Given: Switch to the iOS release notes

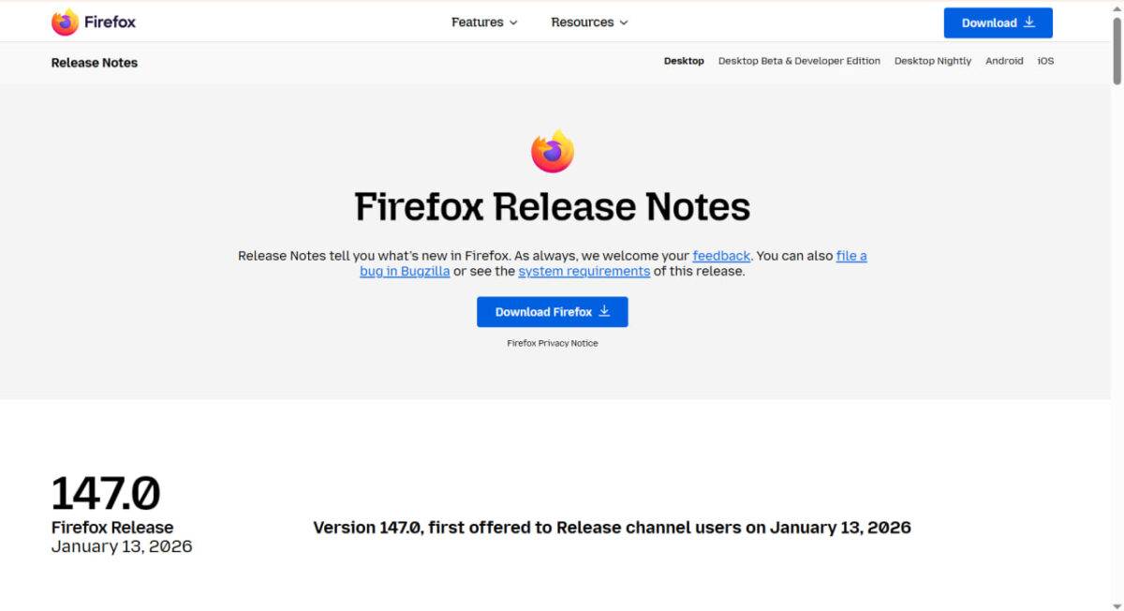Looking at the screenshot, I should [x=1045, y=61].
